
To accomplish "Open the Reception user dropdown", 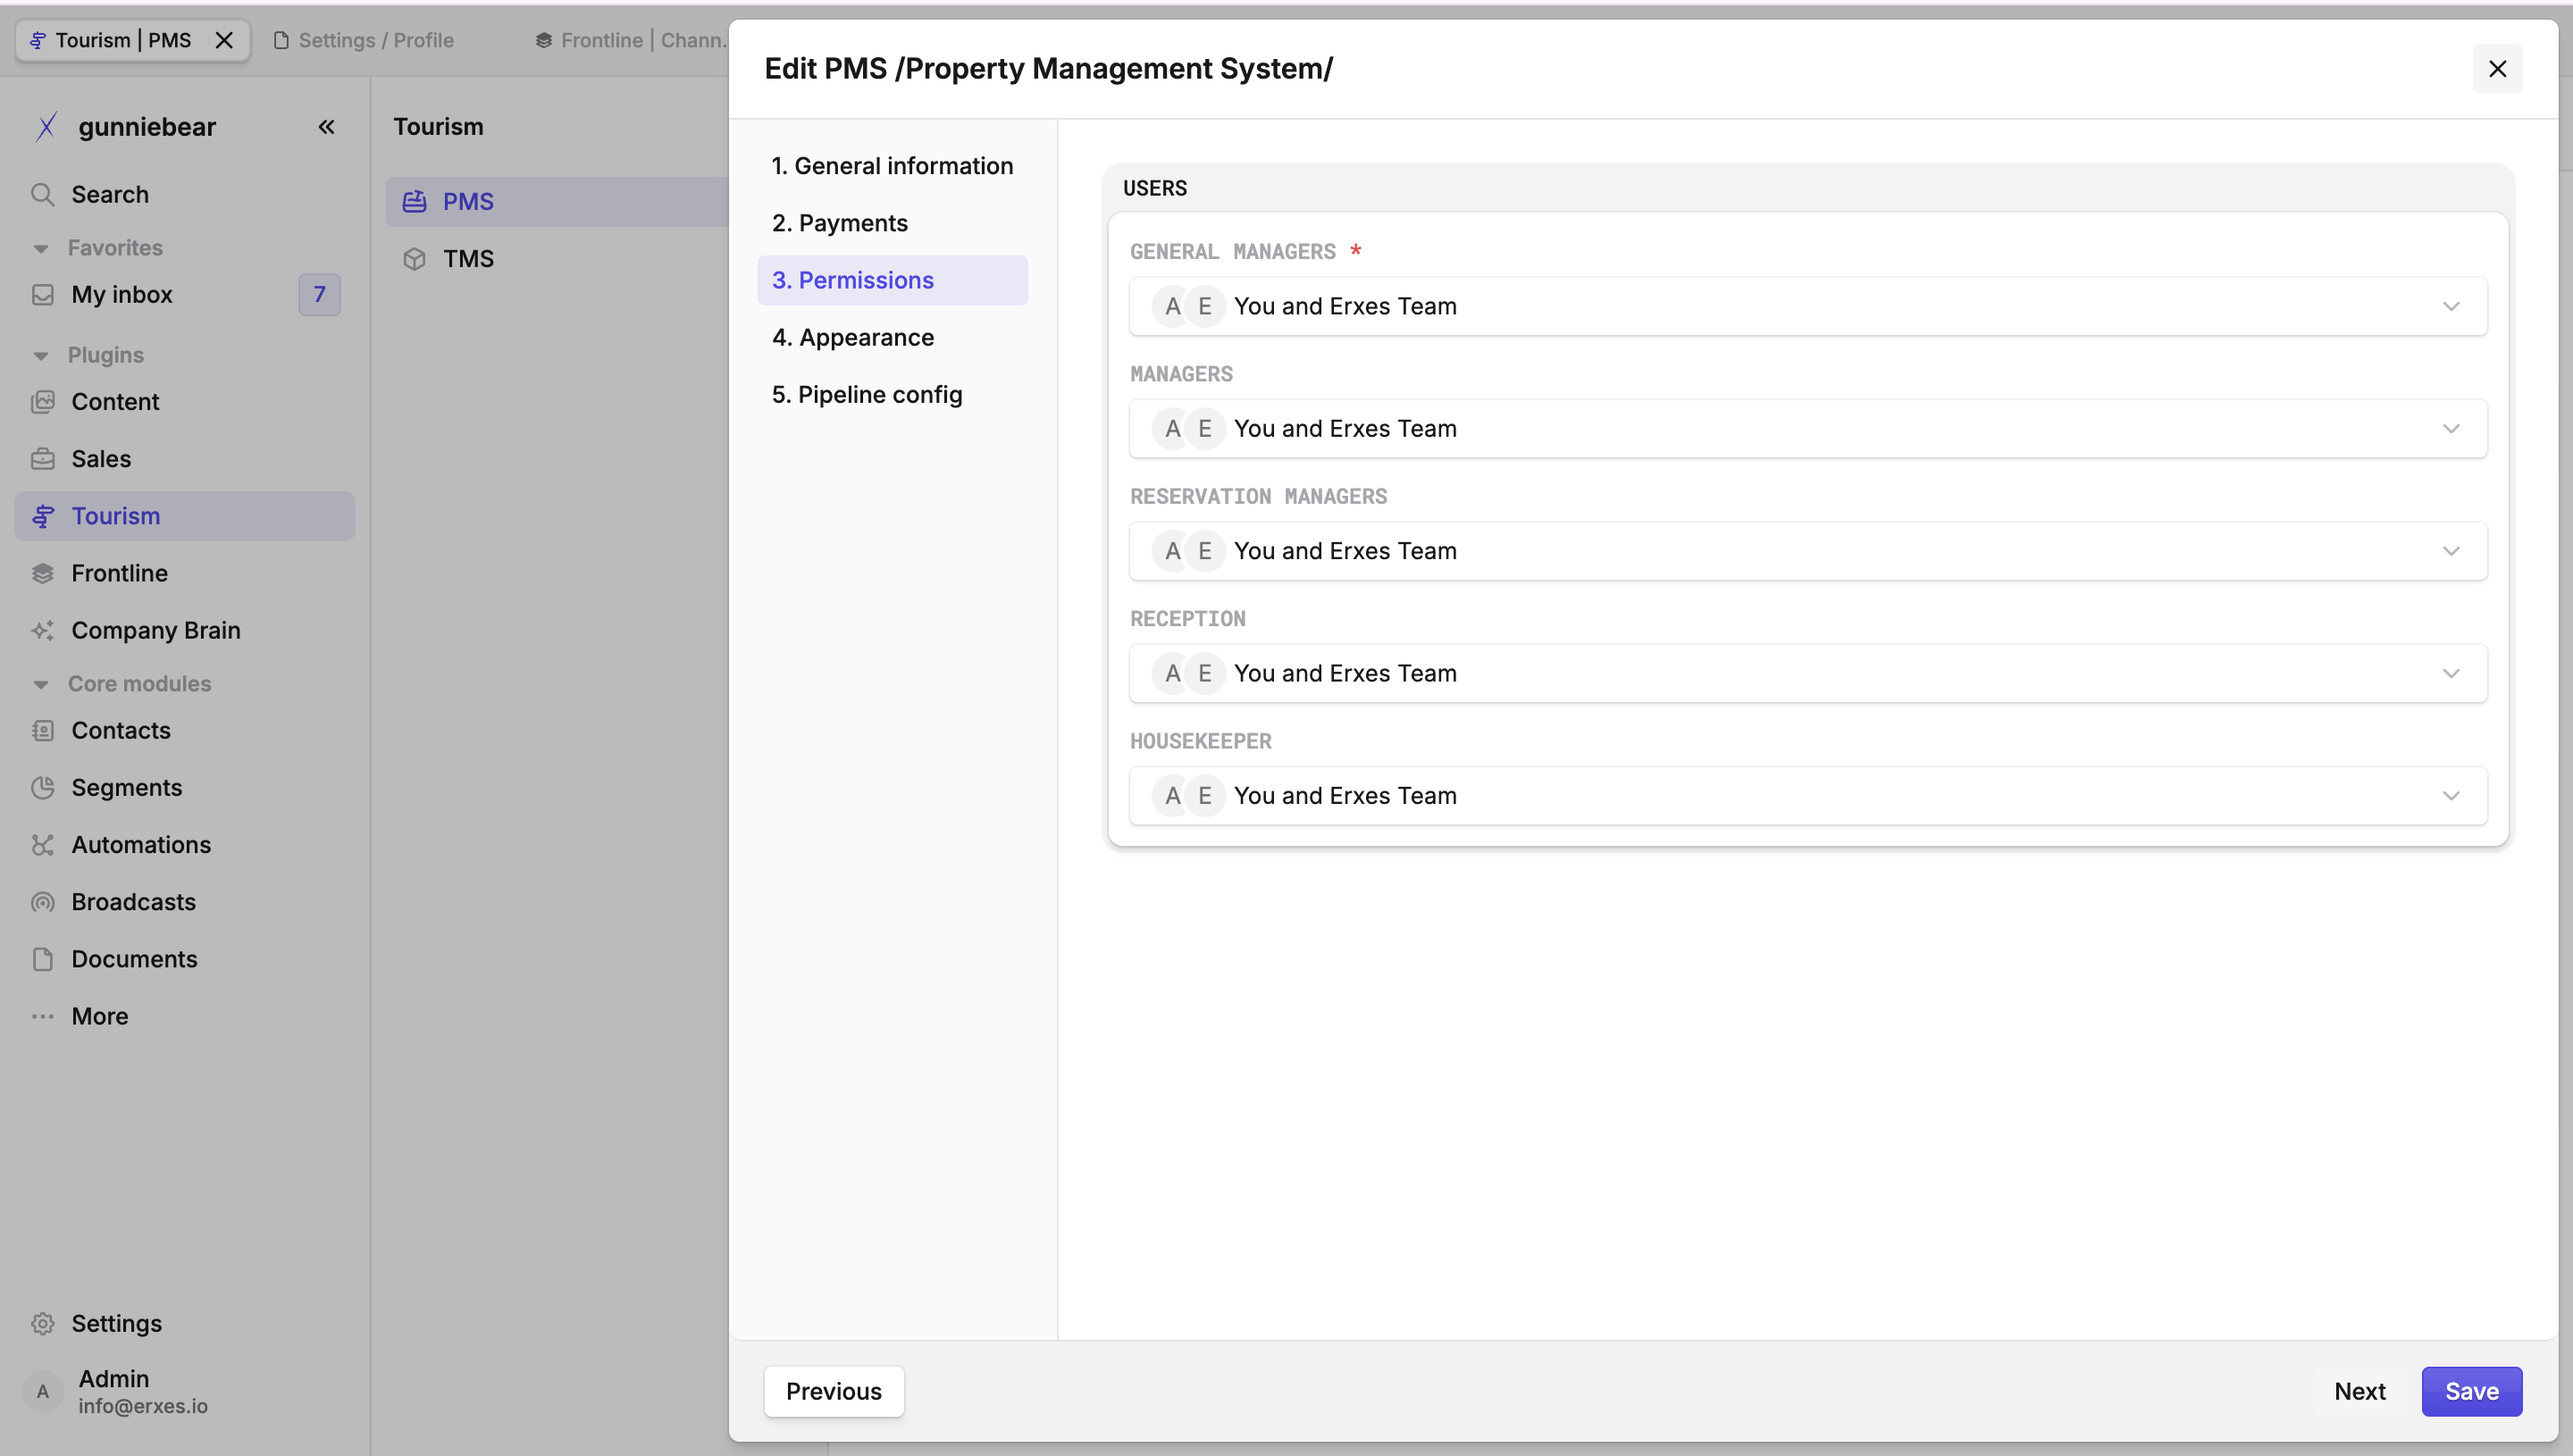I will (x=1808, y=673).
